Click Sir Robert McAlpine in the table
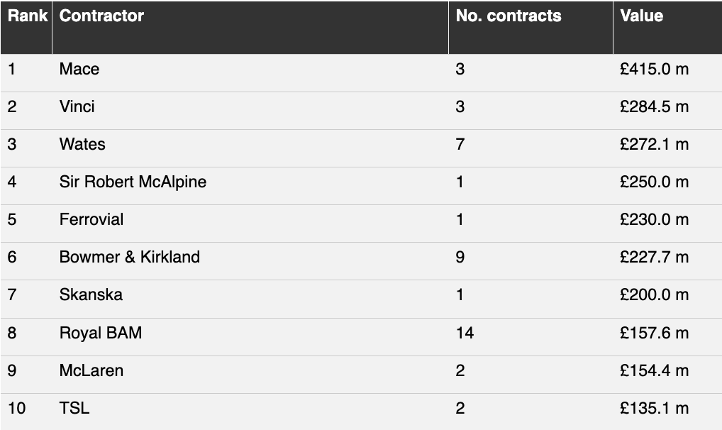722x430 pixels. tap(133, 182)
